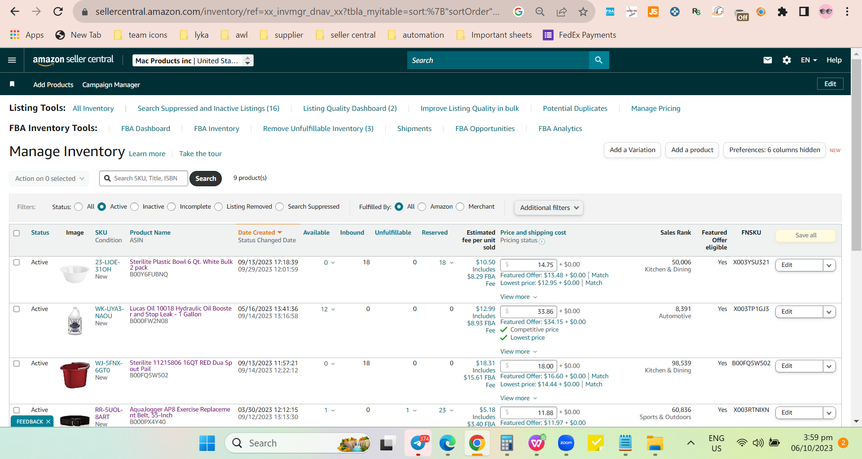Viewport: 862px width, 459px height.
Task: Click the Add a product button
Action: click(x=692, y=150)
